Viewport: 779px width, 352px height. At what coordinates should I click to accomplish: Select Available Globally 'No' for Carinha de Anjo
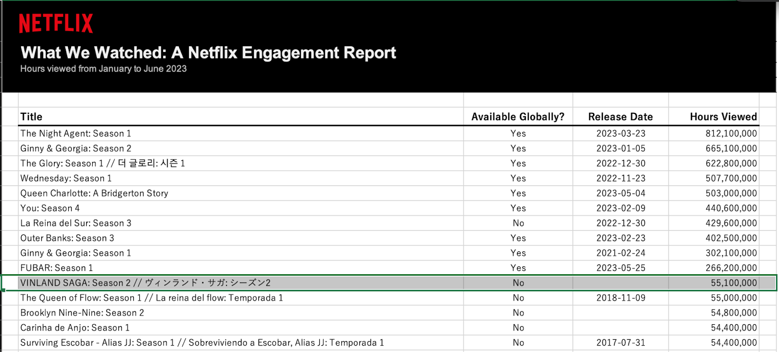[x=518, y=328]
